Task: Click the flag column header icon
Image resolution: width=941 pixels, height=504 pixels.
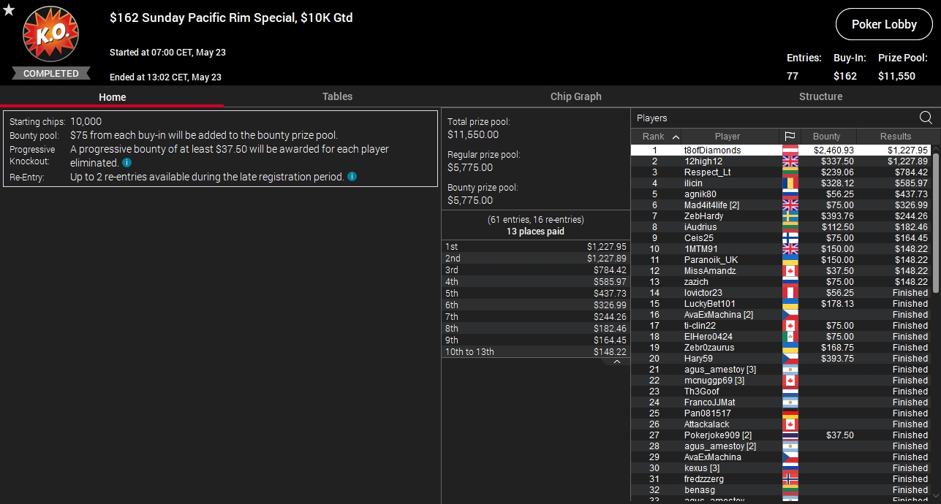Action: click(790, 137)
